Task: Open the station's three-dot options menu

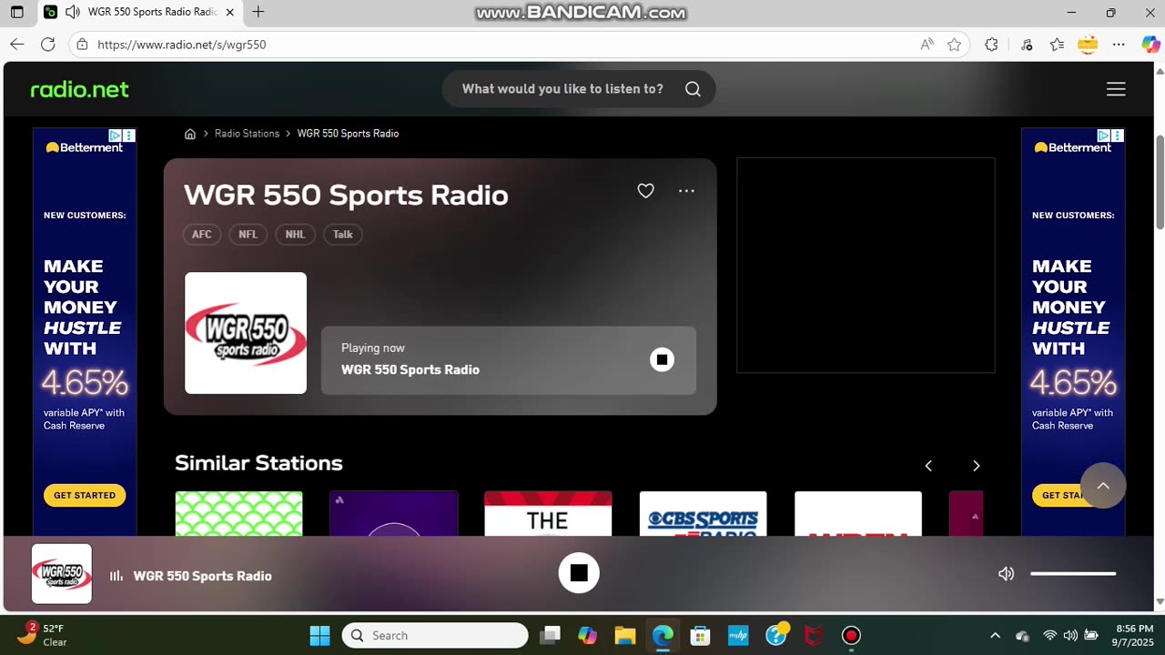Action: click(686, 191)
